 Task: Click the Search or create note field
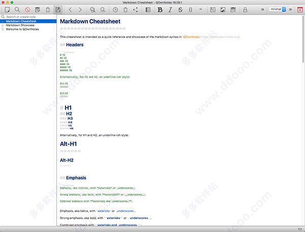pyautogui.click(x=28, y=17)
